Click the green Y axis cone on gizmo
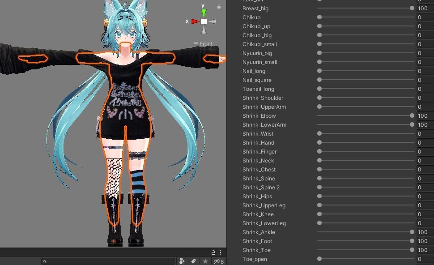Viewport: 434px width, 265px height. point(204,13)
